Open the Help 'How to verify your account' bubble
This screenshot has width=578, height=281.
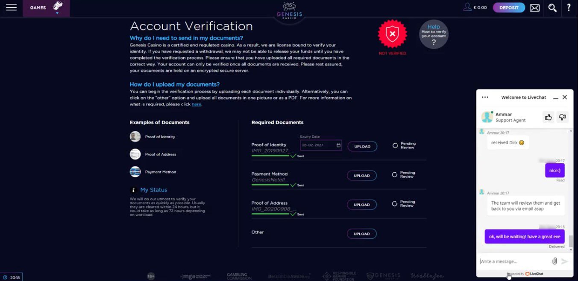pos(434,34)
